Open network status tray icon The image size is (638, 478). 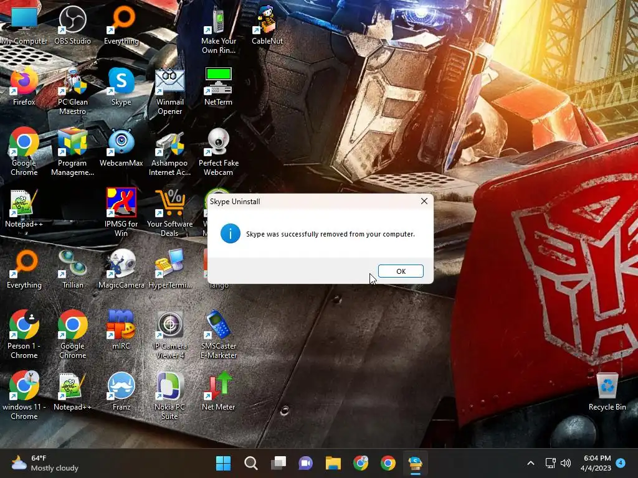(x=550, y=463)
